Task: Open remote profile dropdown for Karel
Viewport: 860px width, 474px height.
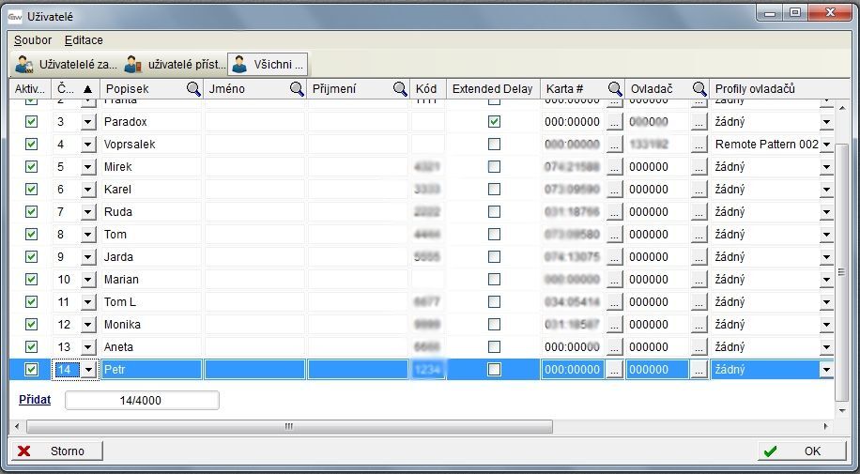Action: coord(826,190)
